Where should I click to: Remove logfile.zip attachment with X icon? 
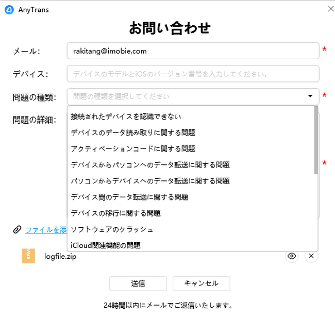click(x=311, y=256)
